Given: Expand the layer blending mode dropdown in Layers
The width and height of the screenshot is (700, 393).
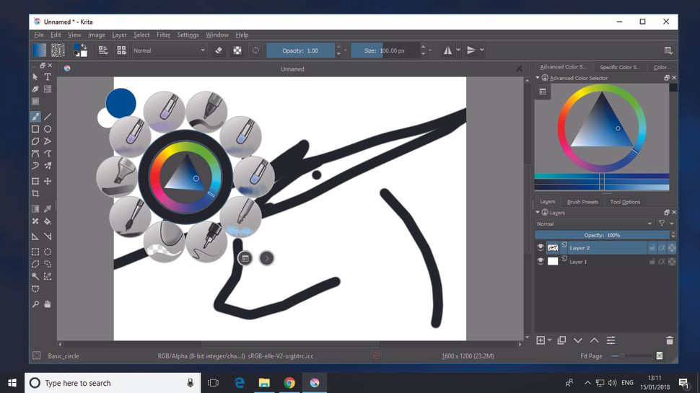Looking at the screenshot, I should [x=594, y=224].
